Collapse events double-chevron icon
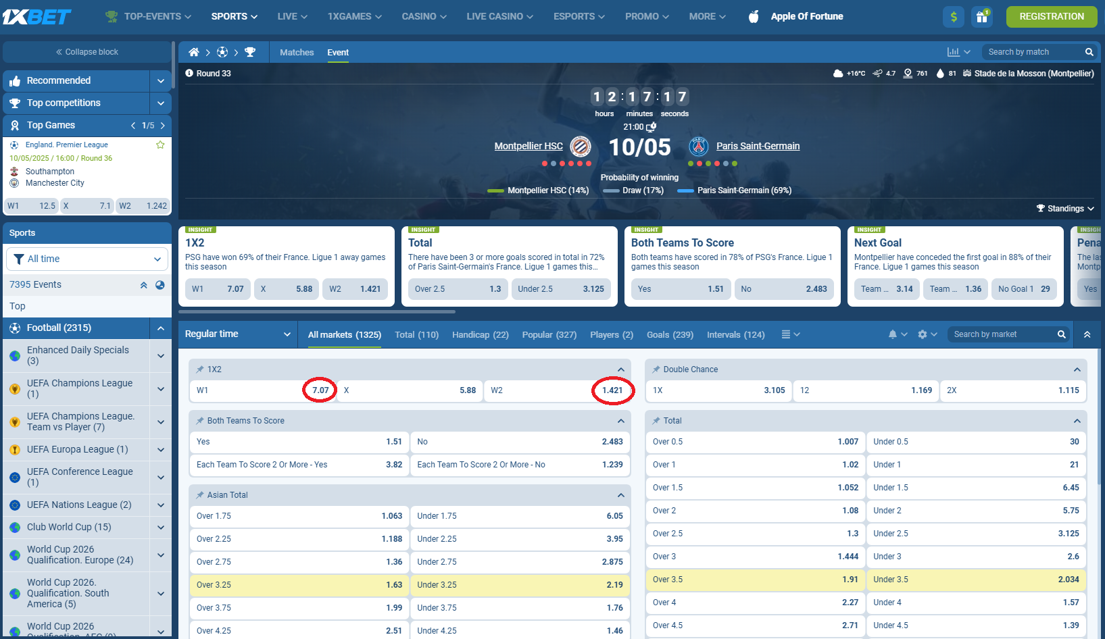Screen dimensions: 1105x639 [x=143, y=285]
